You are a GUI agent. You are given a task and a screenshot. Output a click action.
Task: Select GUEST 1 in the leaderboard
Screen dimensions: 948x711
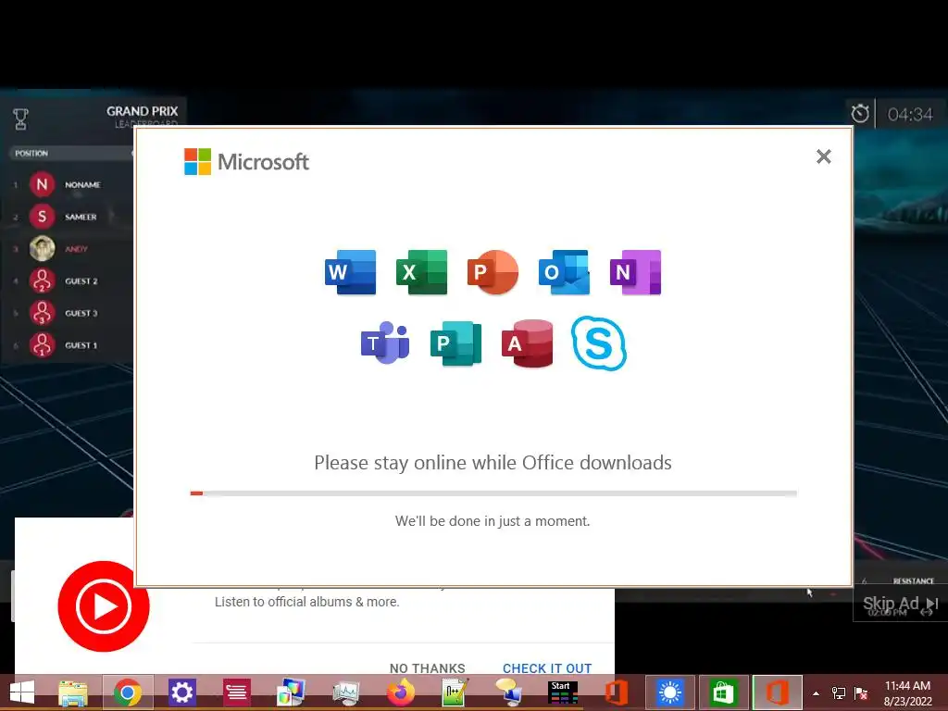(x=81, y=345)
